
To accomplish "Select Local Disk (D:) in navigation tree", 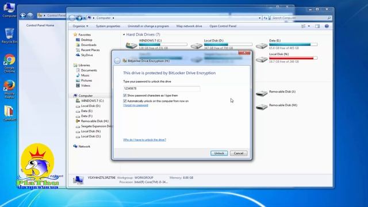I will click(x=91, y=106).
